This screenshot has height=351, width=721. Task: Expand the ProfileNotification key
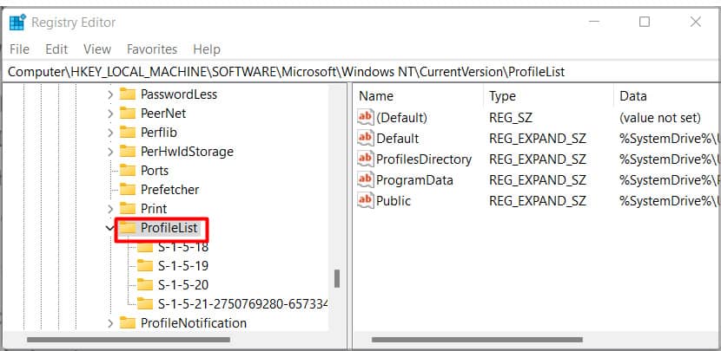(110, 323)
